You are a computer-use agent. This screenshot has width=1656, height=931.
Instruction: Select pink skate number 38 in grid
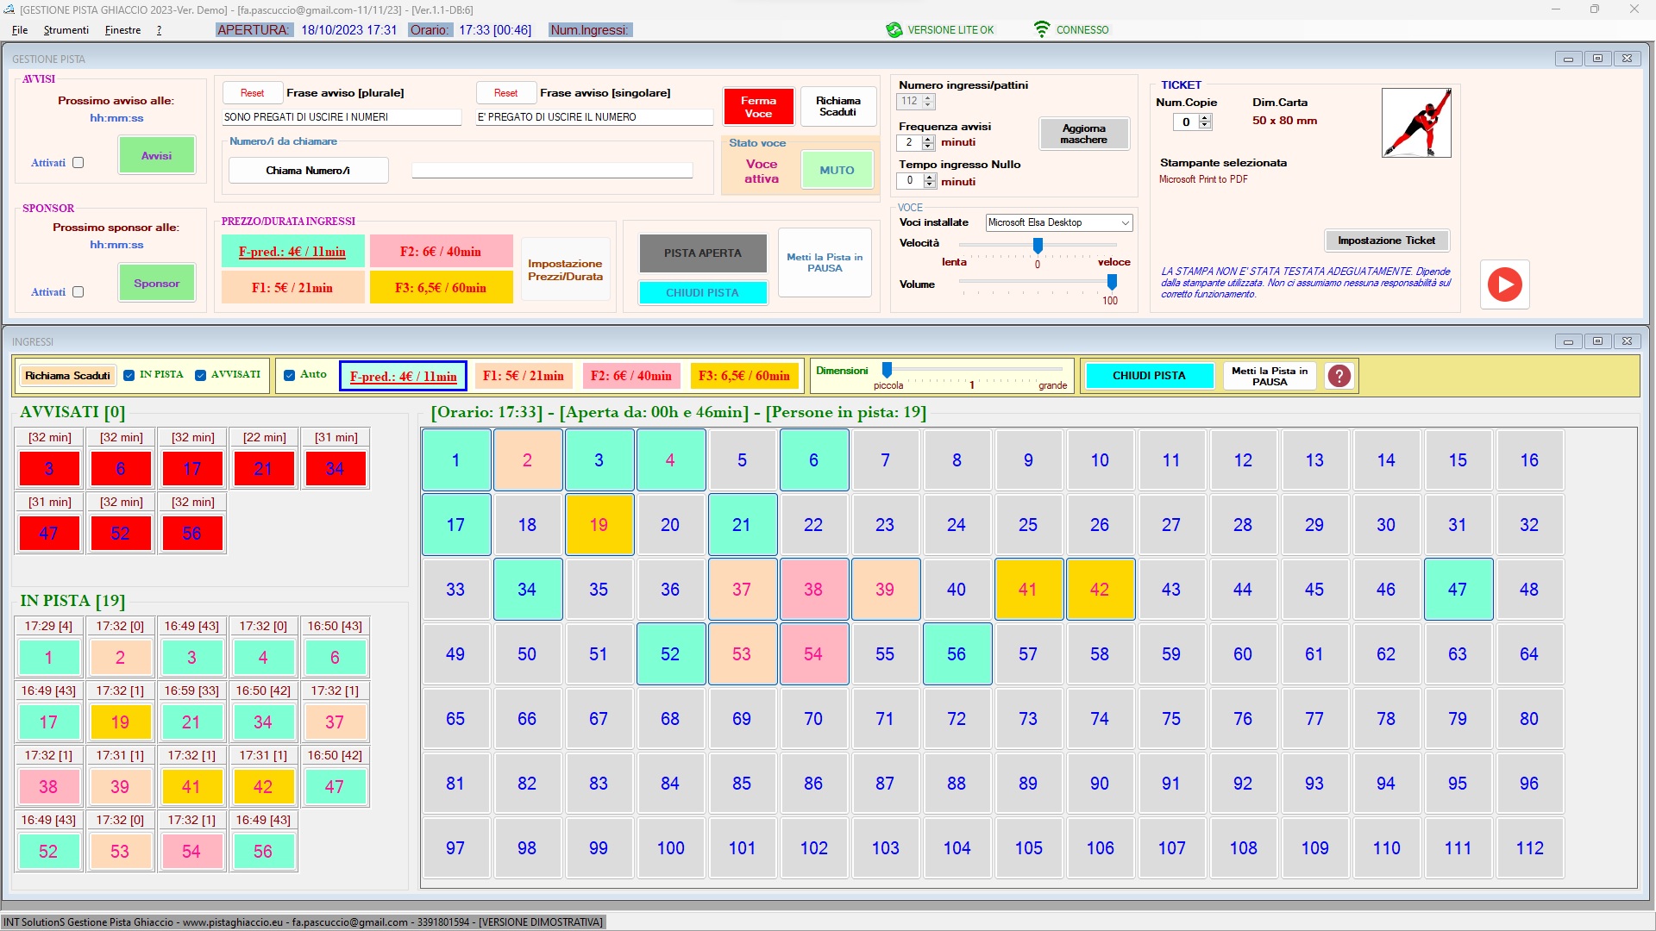812,590
